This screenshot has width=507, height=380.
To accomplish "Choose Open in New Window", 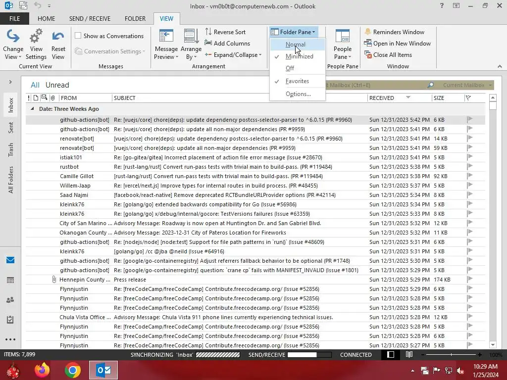I will (398, 44).
